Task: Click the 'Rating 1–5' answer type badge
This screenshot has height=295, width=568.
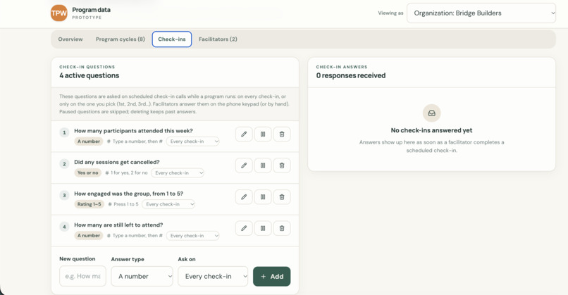Action: [x=89, y=204]
